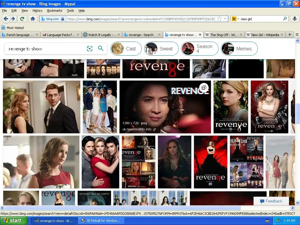Open the Most Visited bookmarks folder

click(12, 28)
